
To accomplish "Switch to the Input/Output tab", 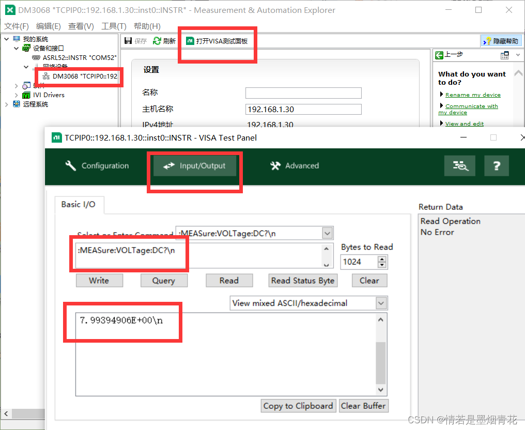I will (x=194, y=166).
